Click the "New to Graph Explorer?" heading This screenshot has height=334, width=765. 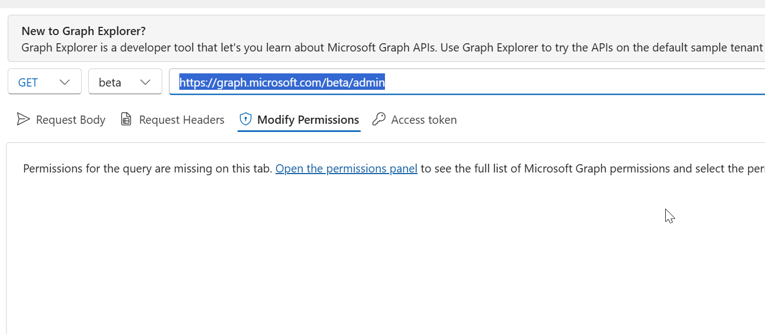83,31
